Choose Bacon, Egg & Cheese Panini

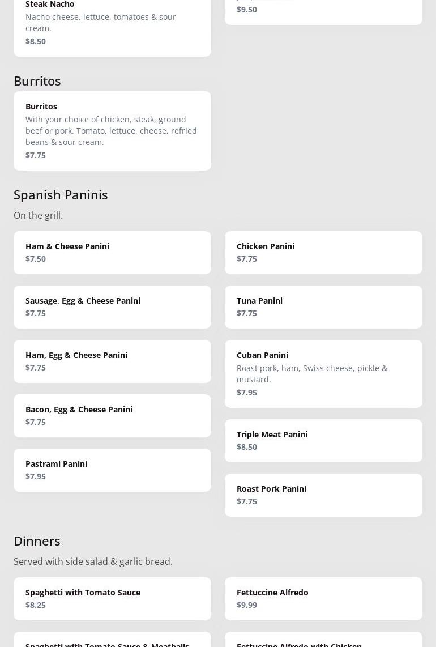click(x=112, y=416)
